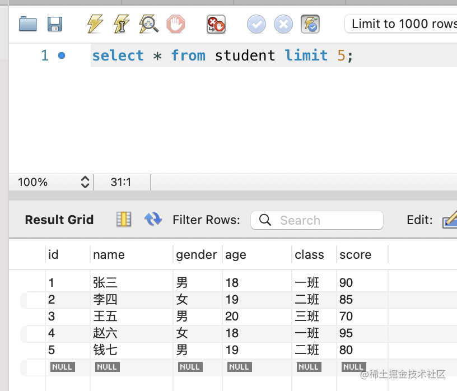Toggle stop-on-error execution icon

(x=216, y=24)
